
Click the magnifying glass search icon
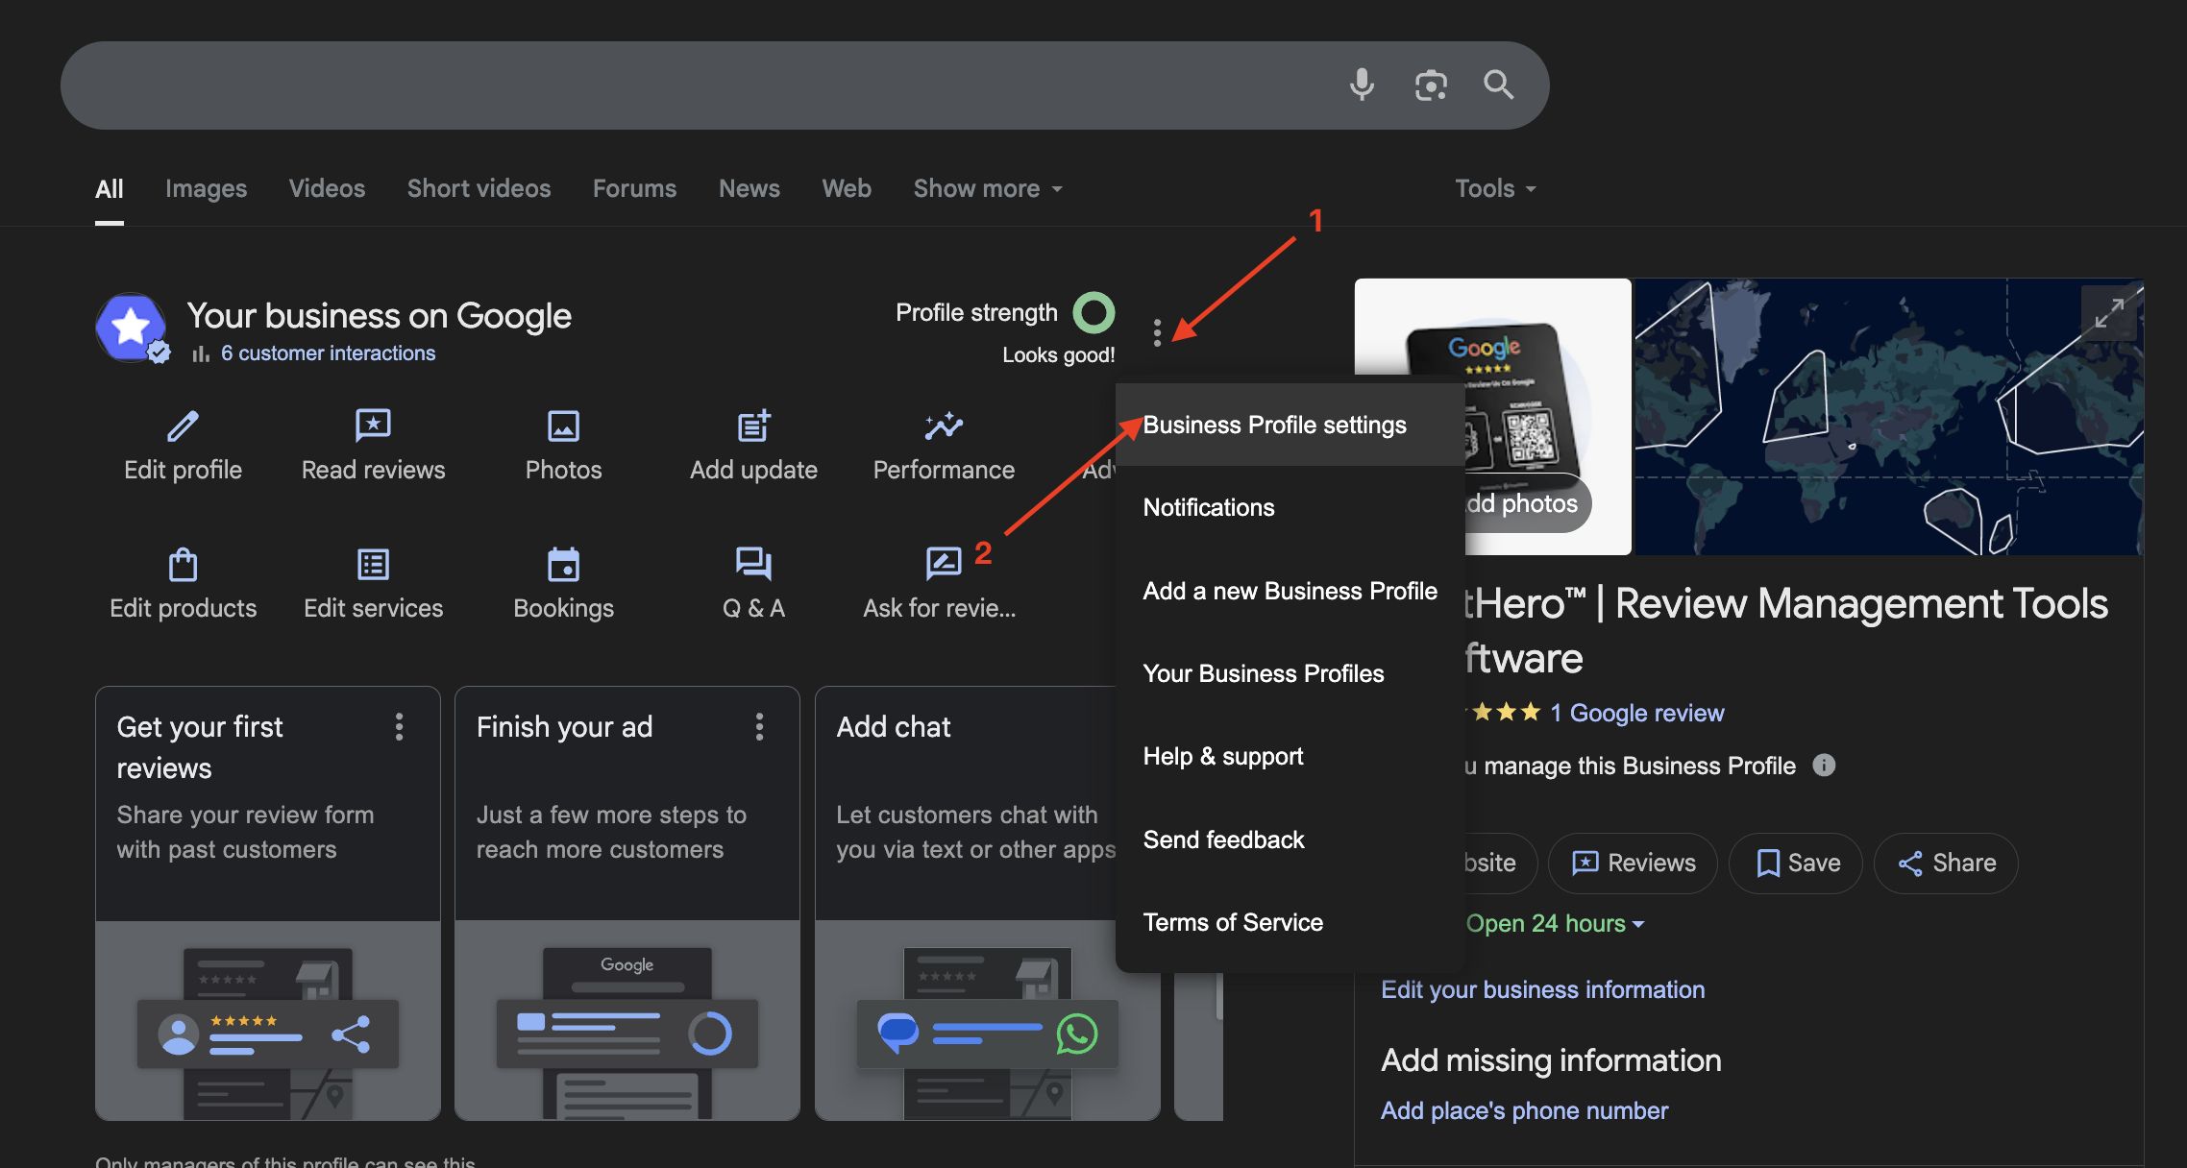[1498, 85]
